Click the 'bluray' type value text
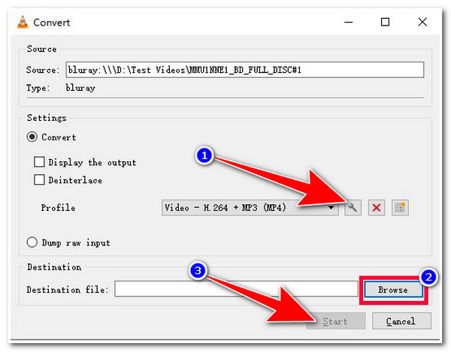 80,88
